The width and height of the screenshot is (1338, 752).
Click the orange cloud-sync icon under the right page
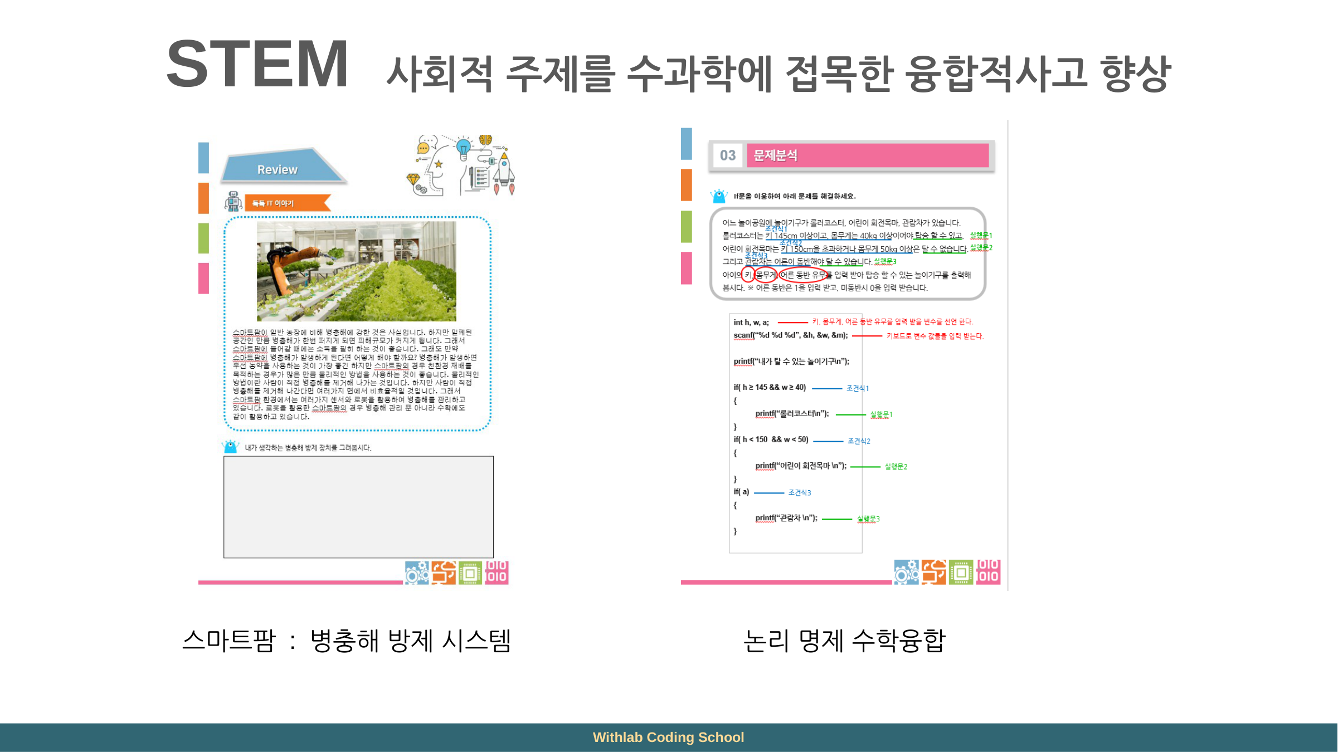coord(933,572)
